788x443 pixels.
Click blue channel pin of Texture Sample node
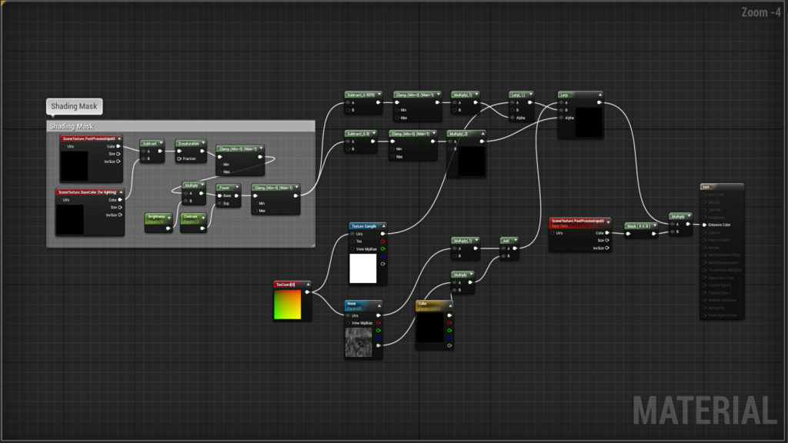tap(383, 256)
